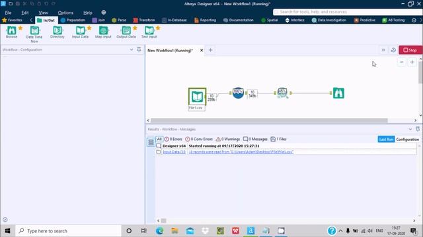Screen dimensions: 423x237
Task: Open the View menu
Action: point(43,13)
